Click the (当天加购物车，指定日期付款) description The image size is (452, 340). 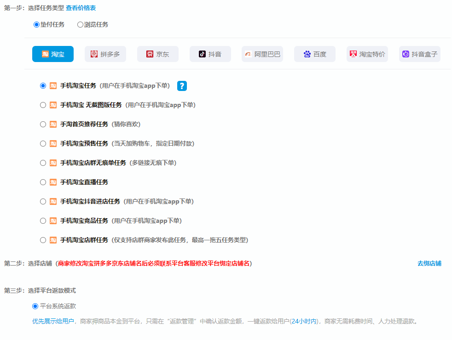pyautogui.click(x=153, y=143)
